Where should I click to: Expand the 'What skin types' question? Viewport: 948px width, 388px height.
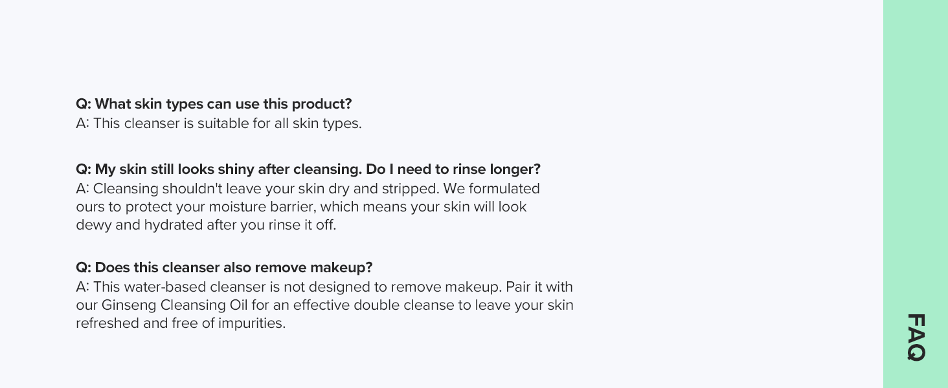coord(214,104)
